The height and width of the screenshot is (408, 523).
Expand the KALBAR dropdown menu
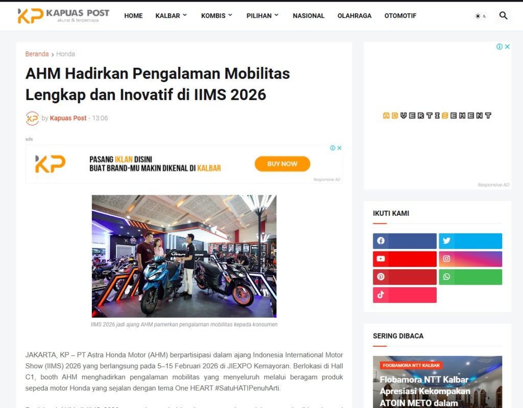click(171, 16)
